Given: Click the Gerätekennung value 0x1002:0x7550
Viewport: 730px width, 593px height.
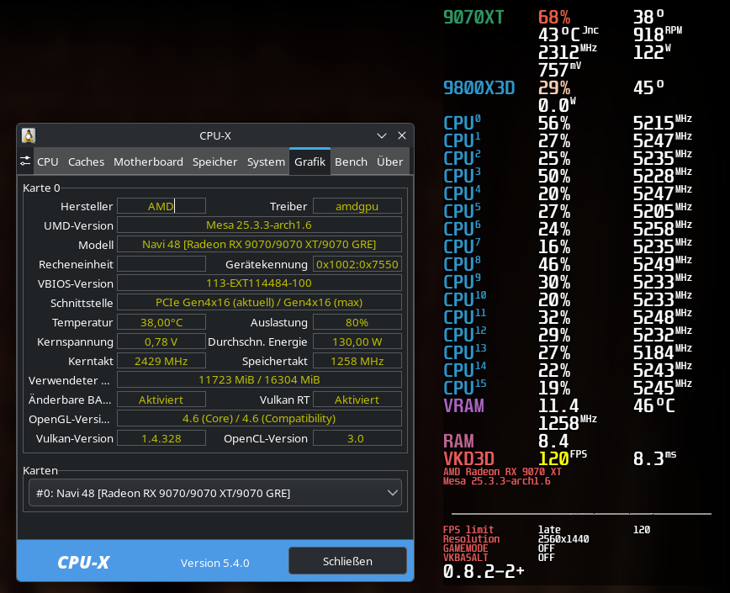Looking at the screenshot, I should pos(357,264).
